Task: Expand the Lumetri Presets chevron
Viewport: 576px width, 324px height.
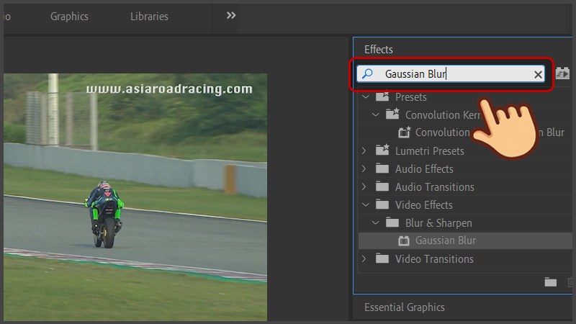Action: (364, 150)
